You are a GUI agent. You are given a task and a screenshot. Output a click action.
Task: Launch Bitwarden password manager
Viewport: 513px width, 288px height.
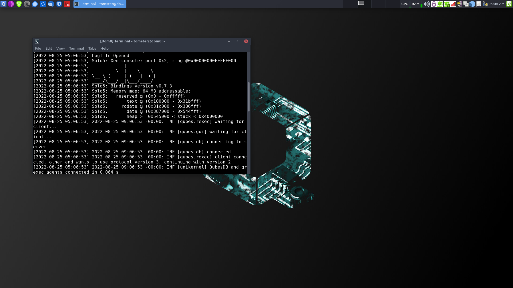[x=59, y=4]
